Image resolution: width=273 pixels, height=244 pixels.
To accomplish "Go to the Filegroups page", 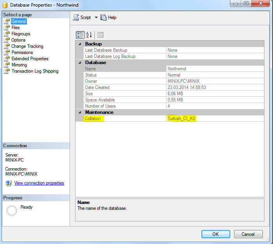I will click(21, 34).
